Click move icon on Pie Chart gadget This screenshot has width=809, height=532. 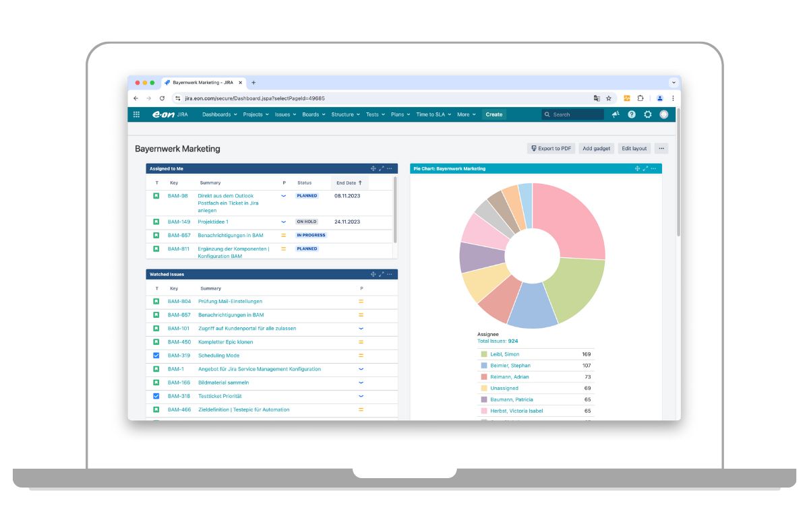click(637, 168)
